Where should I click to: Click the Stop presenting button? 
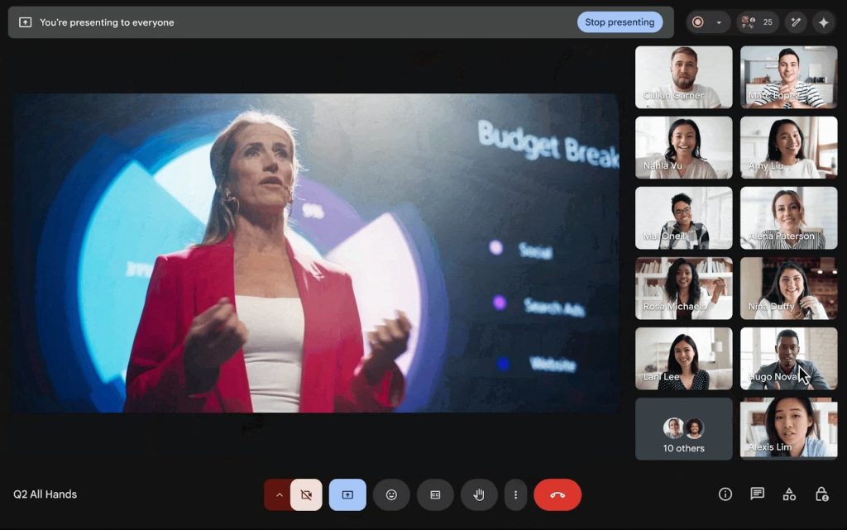click(x=620, y=22)
